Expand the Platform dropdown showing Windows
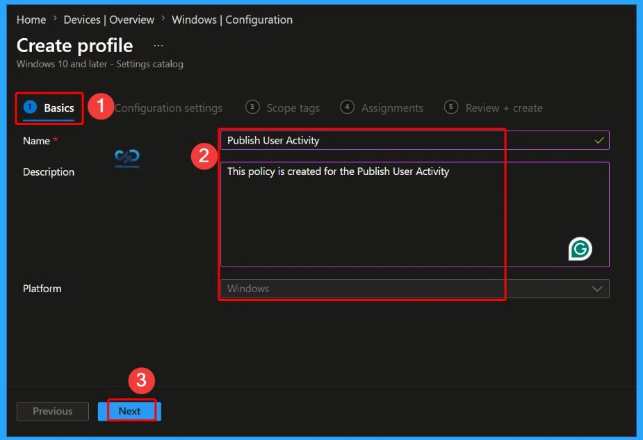Image resolution: width=643 pixels, height=440 pixels. tap(415, 289)
